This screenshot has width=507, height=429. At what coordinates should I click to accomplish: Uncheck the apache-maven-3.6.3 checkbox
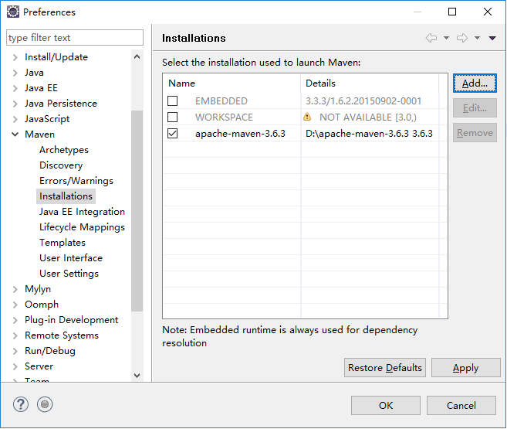point(173,134)
